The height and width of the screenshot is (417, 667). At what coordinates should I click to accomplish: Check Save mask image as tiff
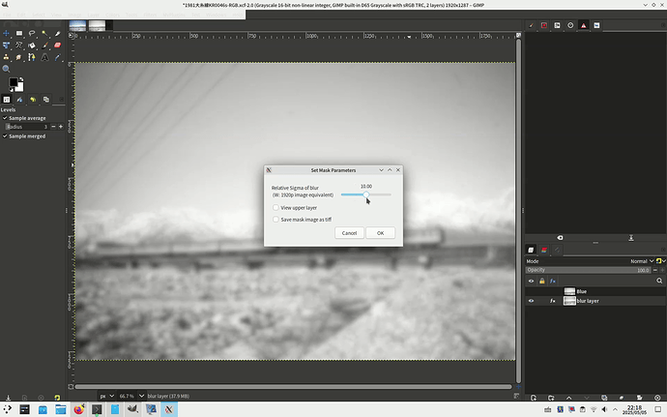275,219
